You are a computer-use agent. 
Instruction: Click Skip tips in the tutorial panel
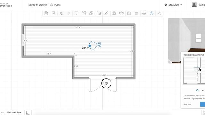click(x=187, y=104)
